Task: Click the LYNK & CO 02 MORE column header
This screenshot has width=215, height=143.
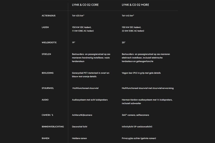Action: [x=135, y=5]
